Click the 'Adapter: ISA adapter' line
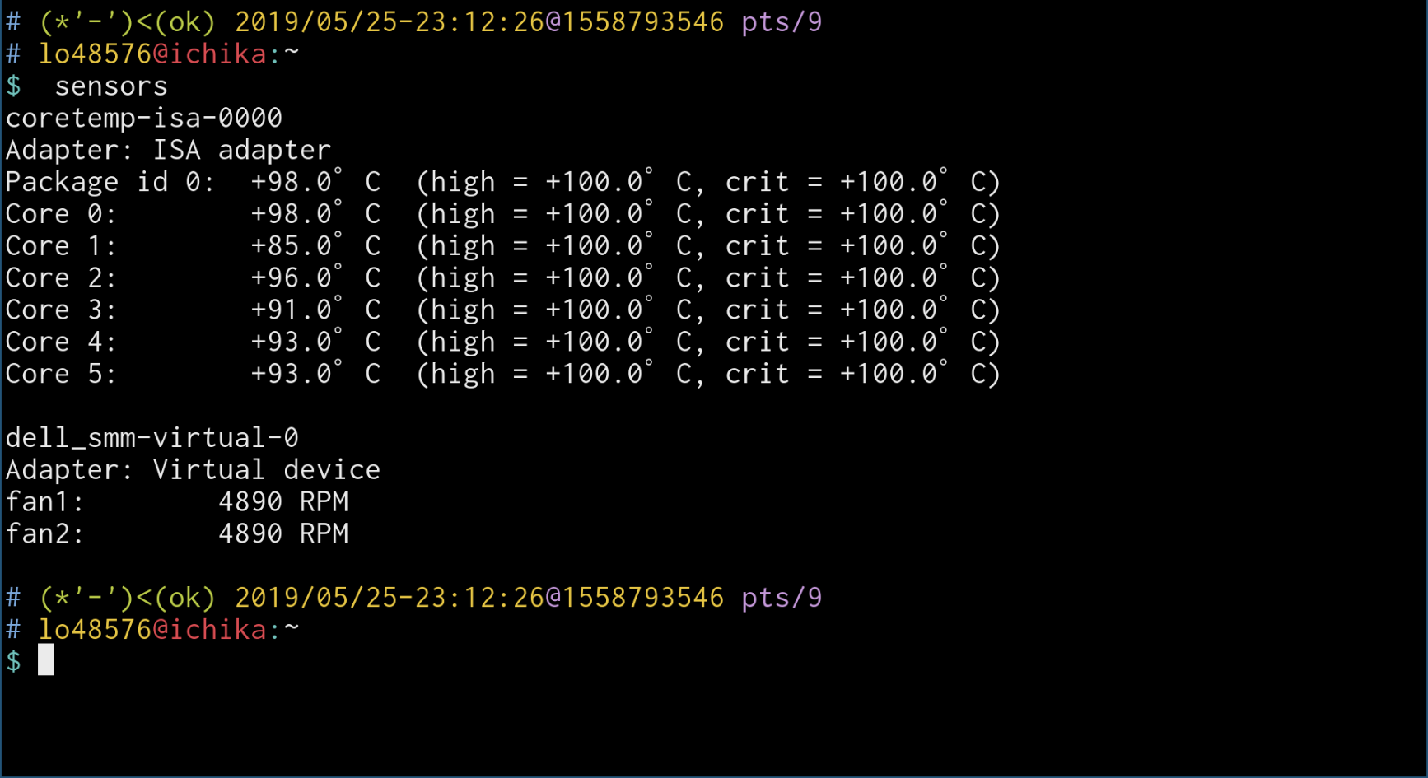This screenshot has height=778, width=1428. 168,150
